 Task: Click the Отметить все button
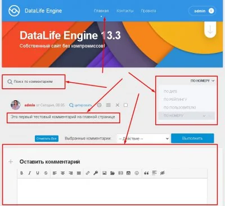click(x=47, y=138)
